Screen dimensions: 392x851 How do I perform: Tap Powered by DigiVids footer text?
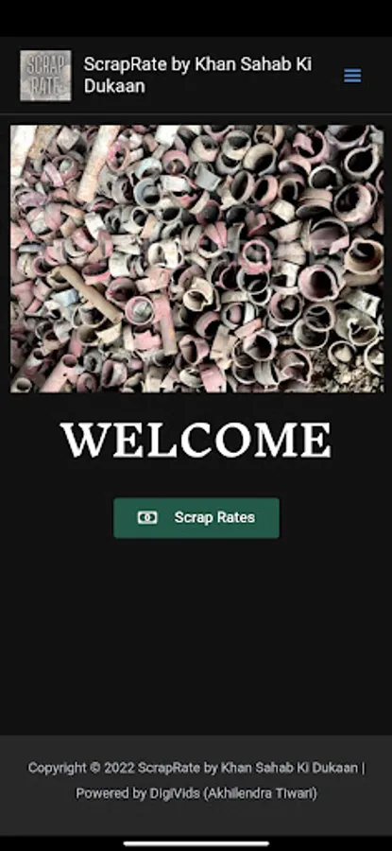coord(139,793)
